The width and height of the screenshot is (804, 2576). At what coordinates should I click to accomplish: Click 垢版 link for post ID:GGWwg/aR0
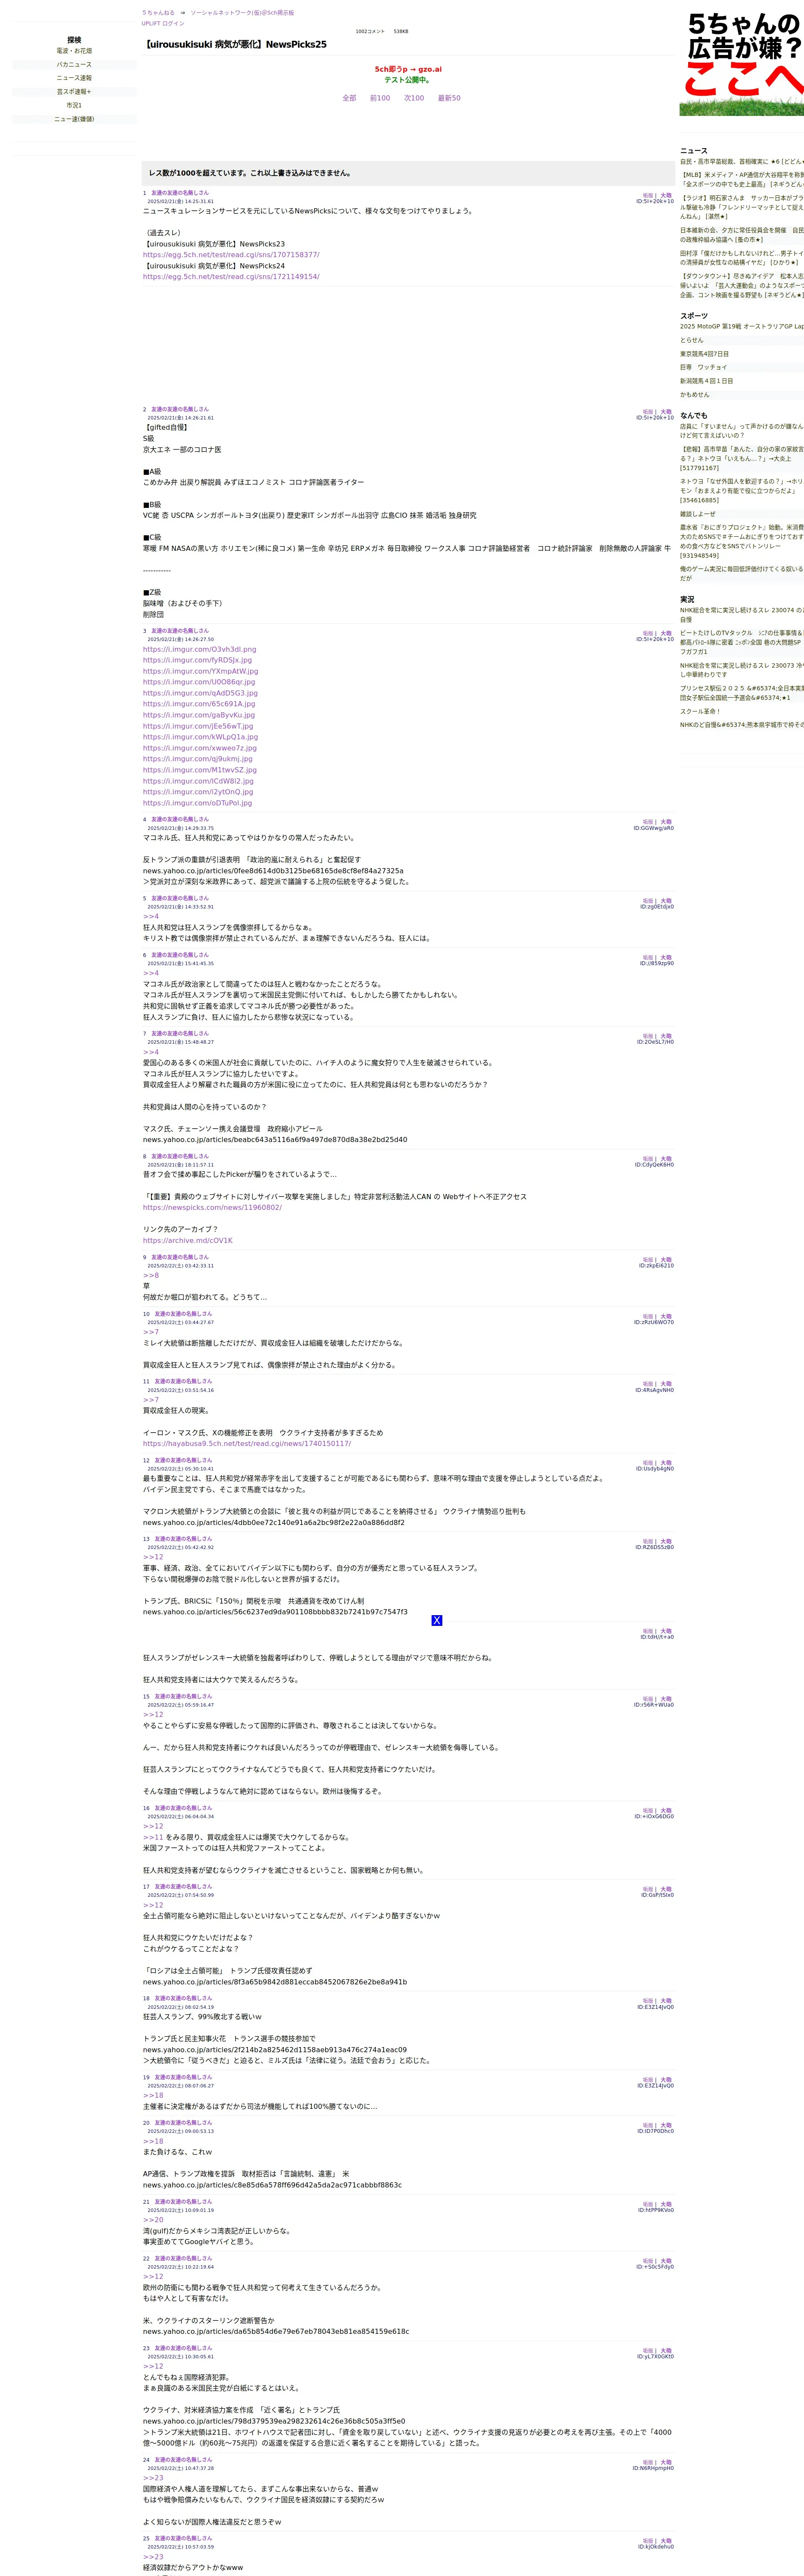[x=648, y=822]
